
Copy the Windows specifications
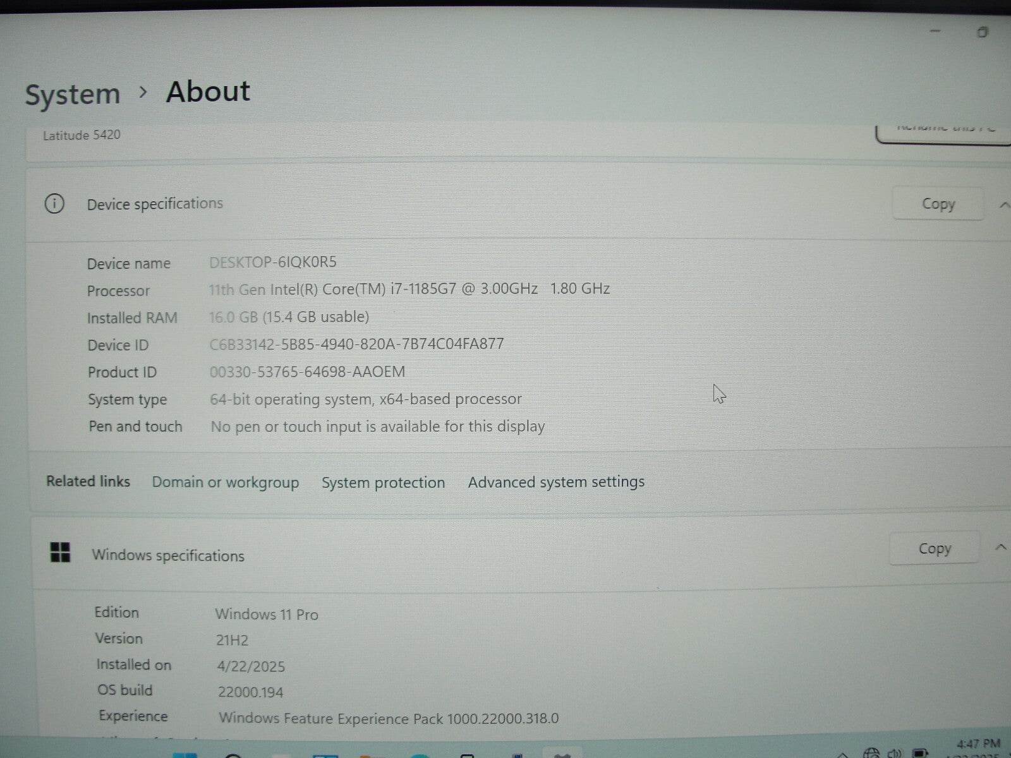coord(934,548)
